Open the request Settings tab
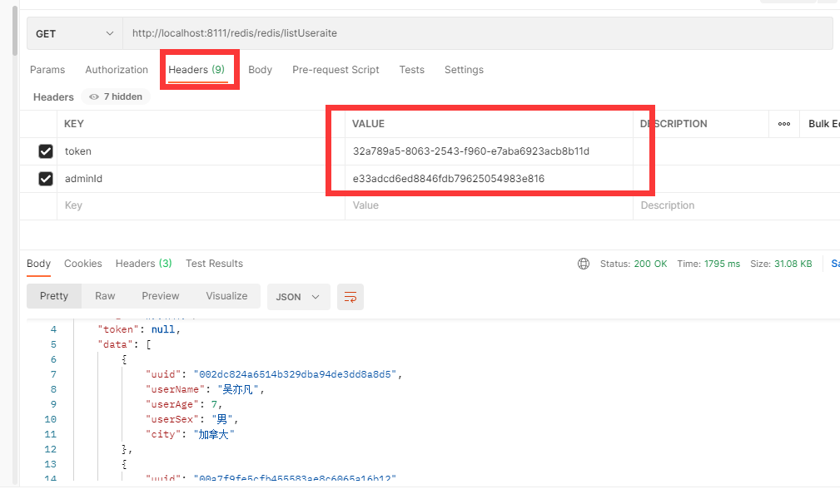This screenshot has height=494, width=840. [x=464, y=70]
